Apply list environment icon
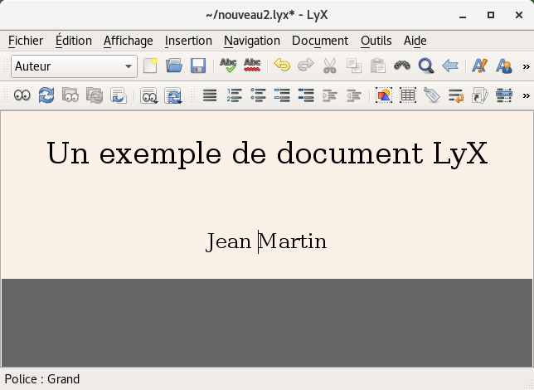 tap(282, 95)
